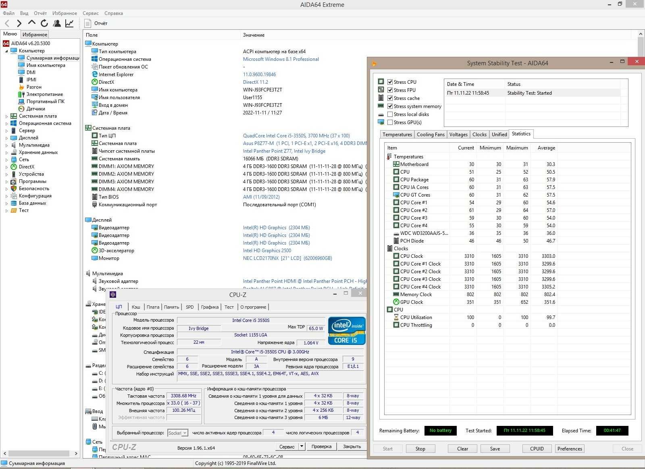Click the Значение column header
Viewport: 645px width, 469px height.
[254, 35]
